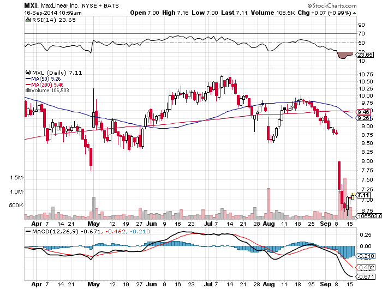
Task: Click the 8.00 price scale label
Action: tap(367, 161)
